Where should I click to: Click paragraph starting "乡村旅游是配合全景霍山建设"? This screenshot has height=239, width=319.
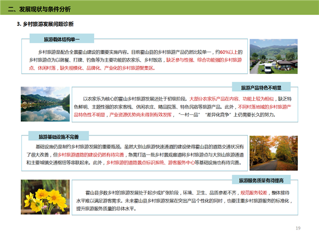(133, 60)
